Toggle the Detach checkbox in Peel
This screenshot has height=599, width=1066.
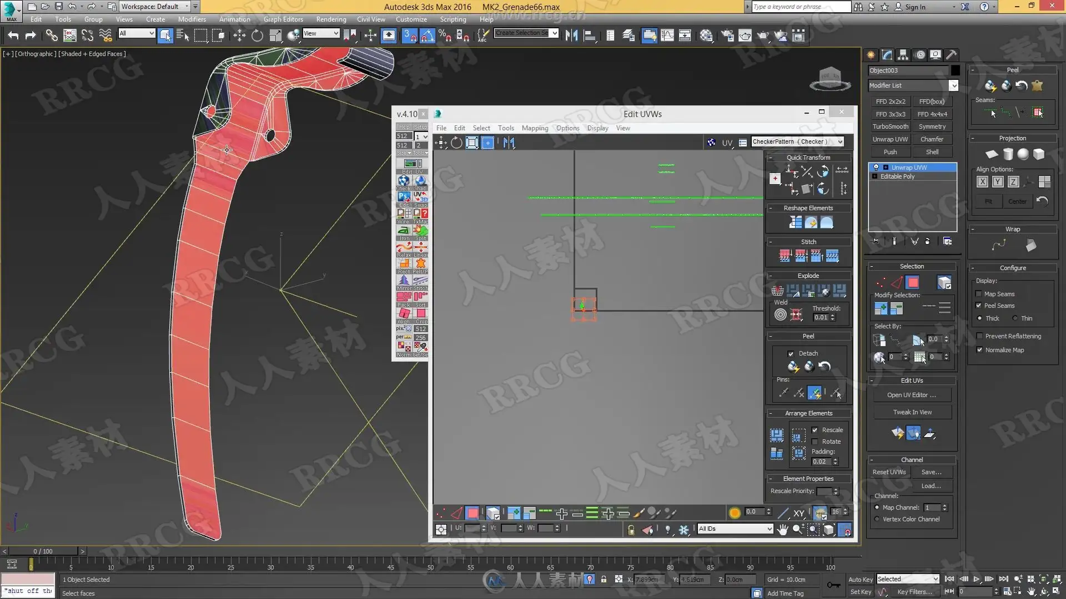click(791, 353)
